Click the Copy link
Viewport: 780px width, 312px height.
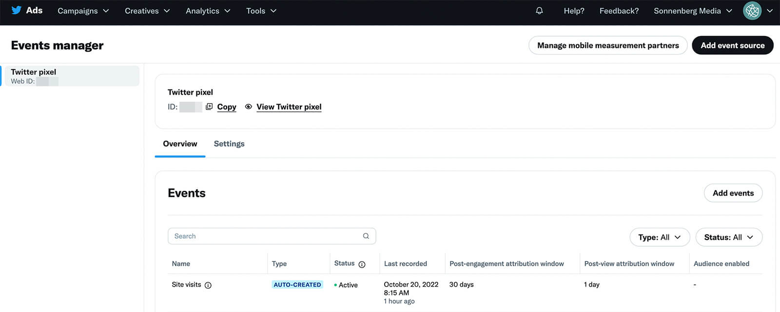[227, 107]
